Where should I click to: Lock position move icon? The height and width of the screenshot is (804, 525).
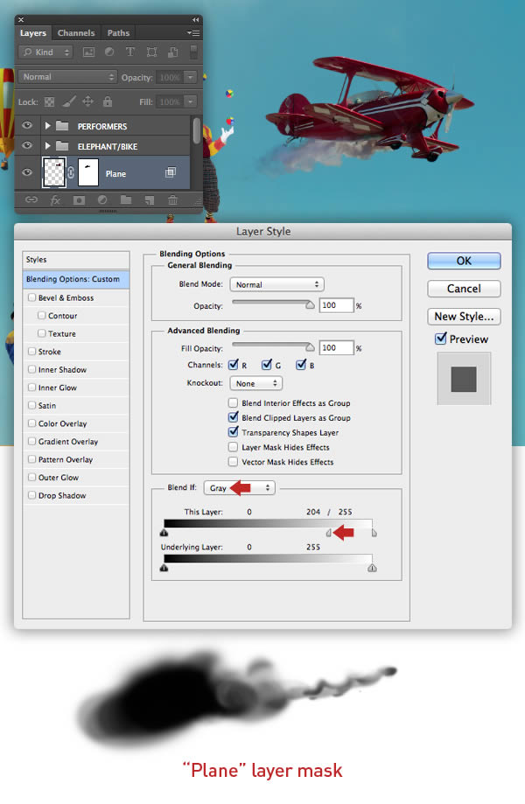88,101
